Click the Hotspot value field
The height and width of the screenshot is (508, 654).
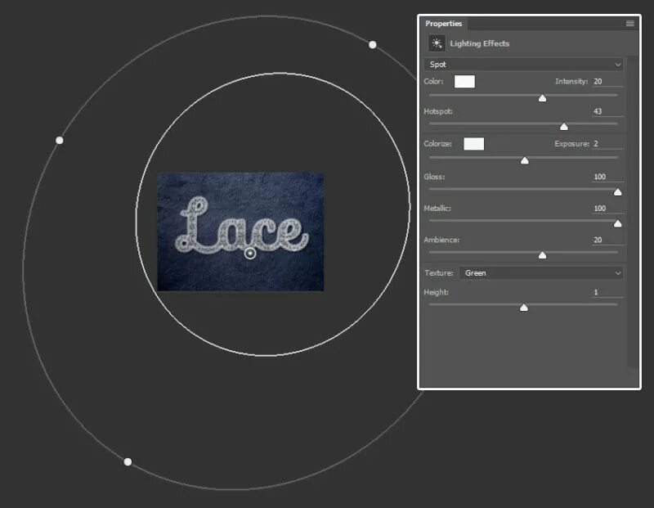(607, 111)
